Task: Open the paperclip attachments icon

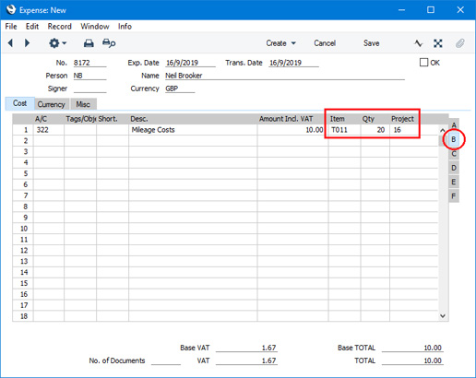Action: [459, 43]
